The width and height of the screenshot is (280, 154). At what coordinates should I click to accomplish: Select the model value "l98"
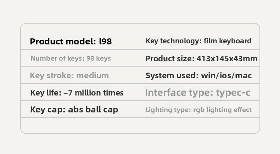coord(105,42)
